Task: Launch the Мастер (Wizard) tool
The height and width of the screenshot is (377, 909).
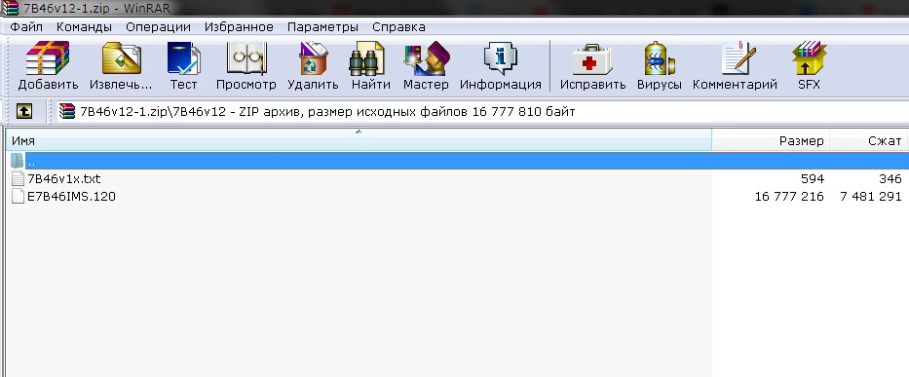Action: click(426, 58)
